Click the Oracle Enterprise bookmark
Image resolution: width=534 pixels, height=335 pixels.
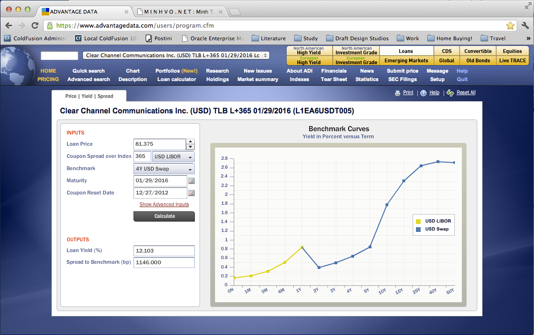click(x=213, y=38)
